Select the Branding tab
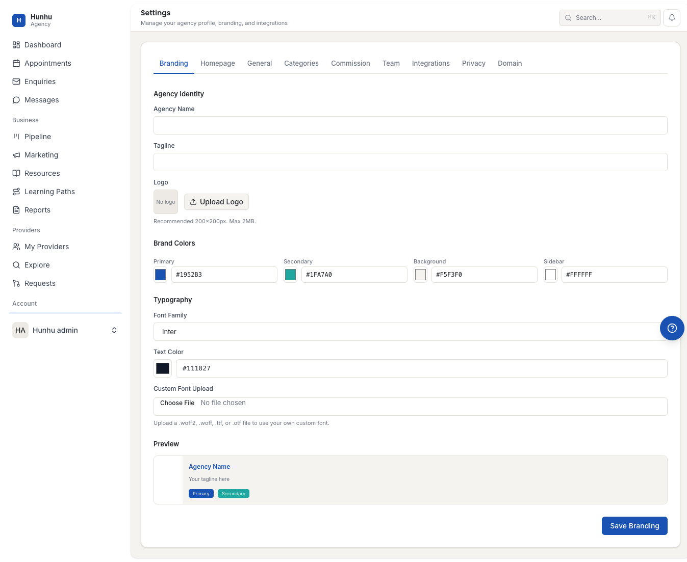Viewport: 687px width, 562px height. pos(174,63)
